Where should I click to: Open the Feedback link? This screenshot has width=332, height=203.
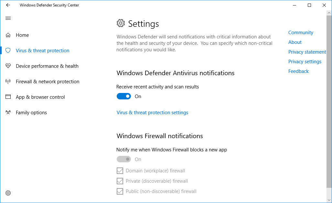pyautogui.click(x=298, y=71)
